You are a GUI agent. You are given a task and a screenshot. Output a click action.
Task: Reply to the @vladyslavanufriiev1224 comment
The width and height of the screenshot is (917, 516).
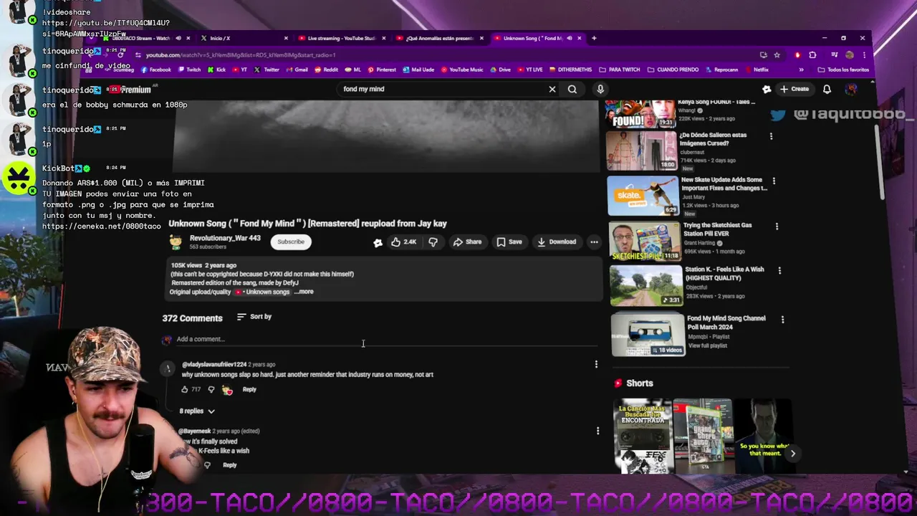[x=249, y=389]
